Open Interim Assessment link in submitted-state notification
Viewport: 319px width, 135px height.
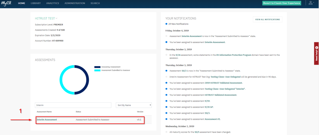[192, 36]
